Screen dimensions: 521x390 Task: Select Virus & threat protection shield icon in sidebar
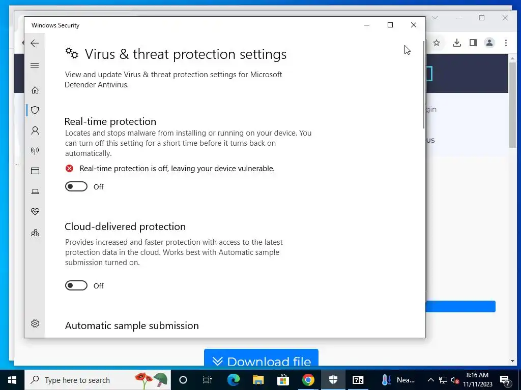coord(35,110)
